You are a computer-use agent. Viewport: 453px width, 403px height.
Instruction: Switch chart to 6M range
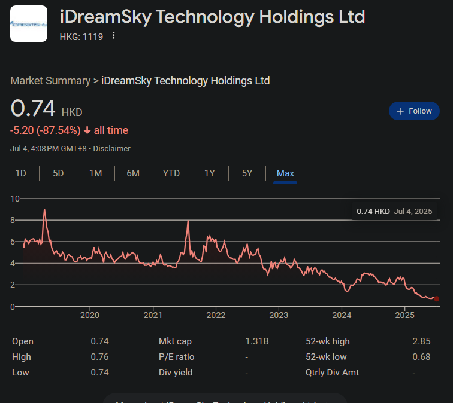pos(133,173)
